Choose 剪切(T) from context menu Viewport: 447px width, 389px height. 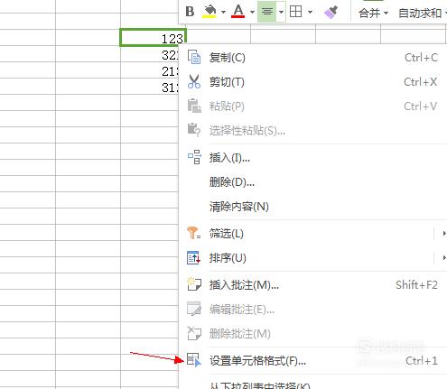click(312, 82)
